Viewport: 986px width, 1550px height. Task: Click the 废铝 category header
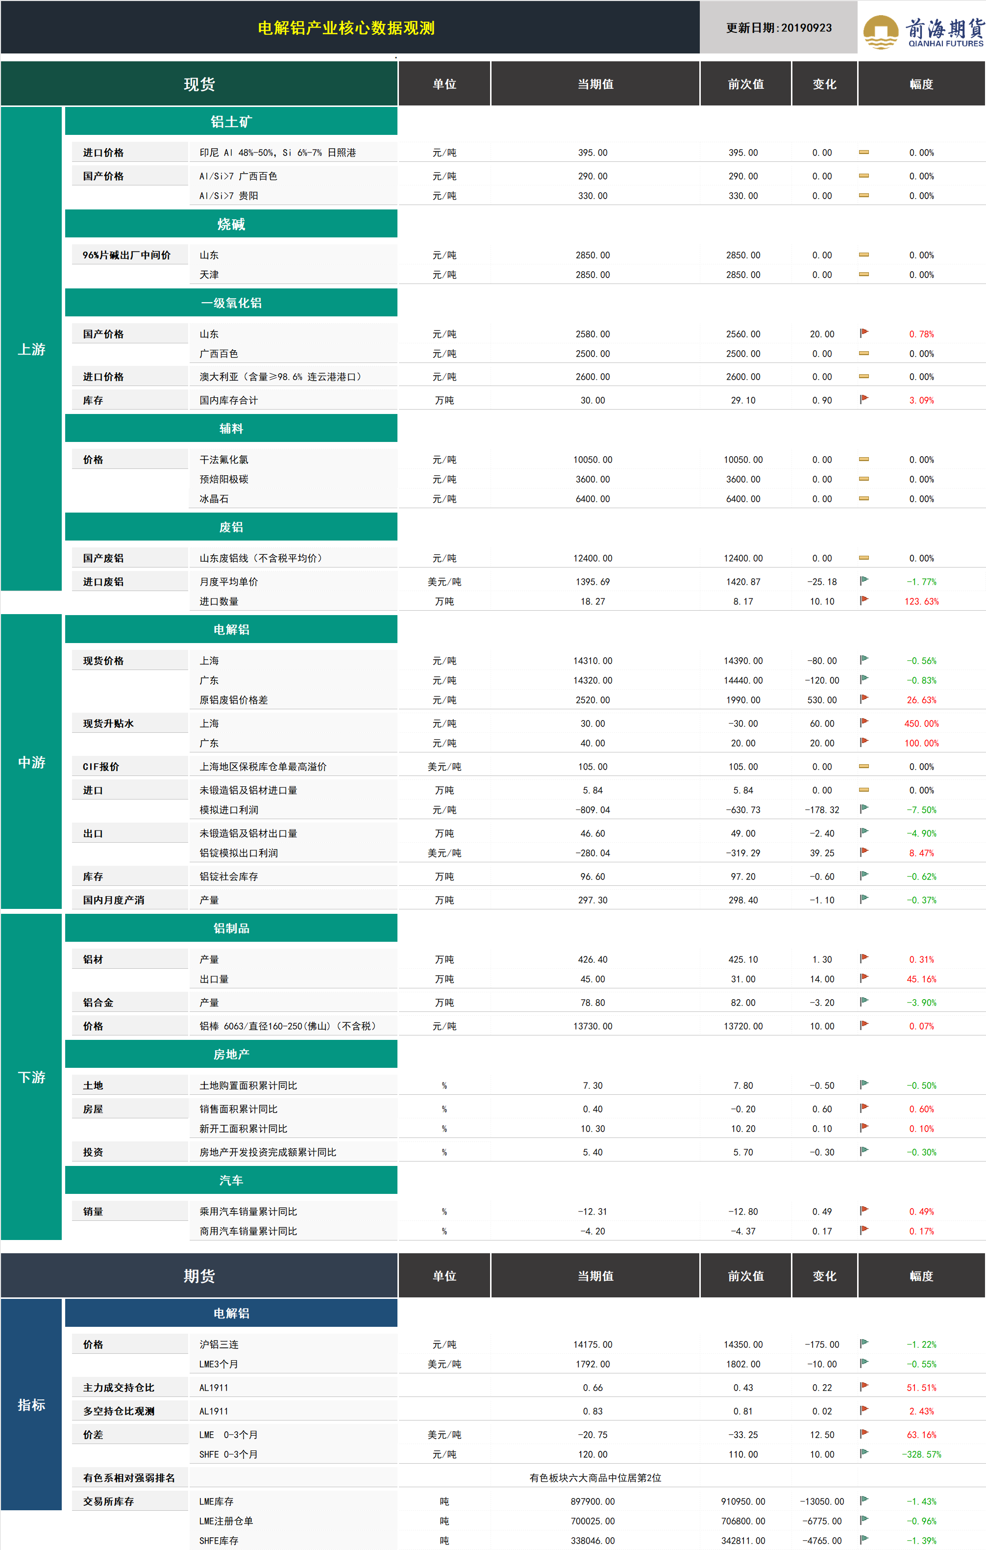(231, 526)
